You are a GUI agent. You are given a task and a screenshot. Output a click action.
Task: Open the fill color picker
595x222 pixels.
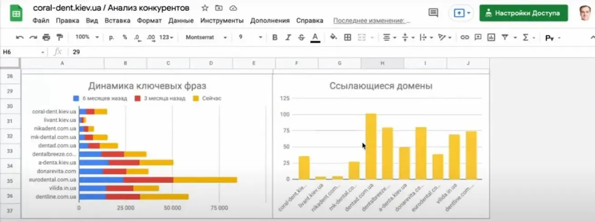[x=333, y=38]
